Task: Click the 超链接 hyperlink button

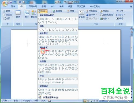Action: (57, 11)
